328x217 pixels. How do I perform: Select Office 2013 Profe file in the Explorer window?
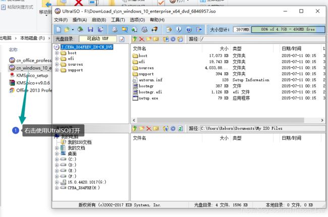(x=31, y=90)
